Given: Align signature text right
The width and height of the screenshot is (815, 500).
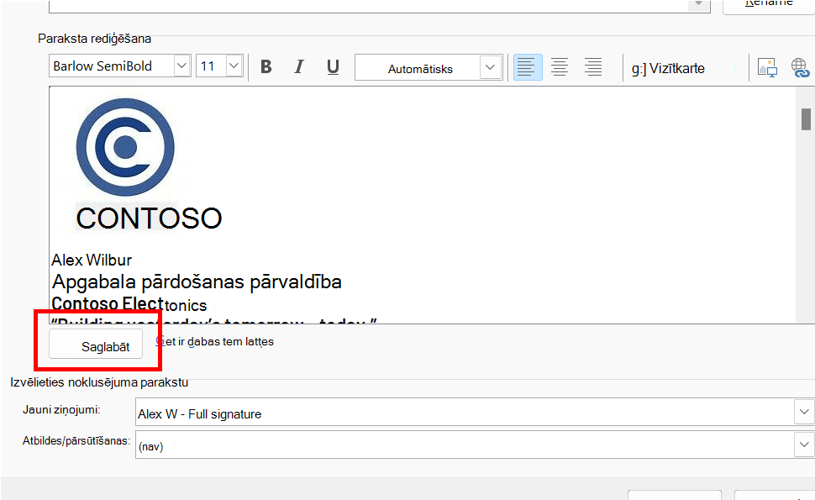Looking at the screenshot, I should pos(592,67).
